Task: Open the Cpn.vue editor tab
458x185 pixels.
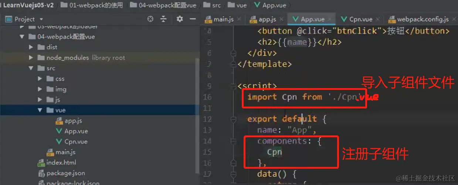Action: pos(356,19)
